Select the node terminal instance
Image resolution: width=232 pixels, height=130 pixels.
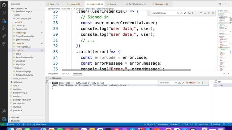[x=222, y=85]
